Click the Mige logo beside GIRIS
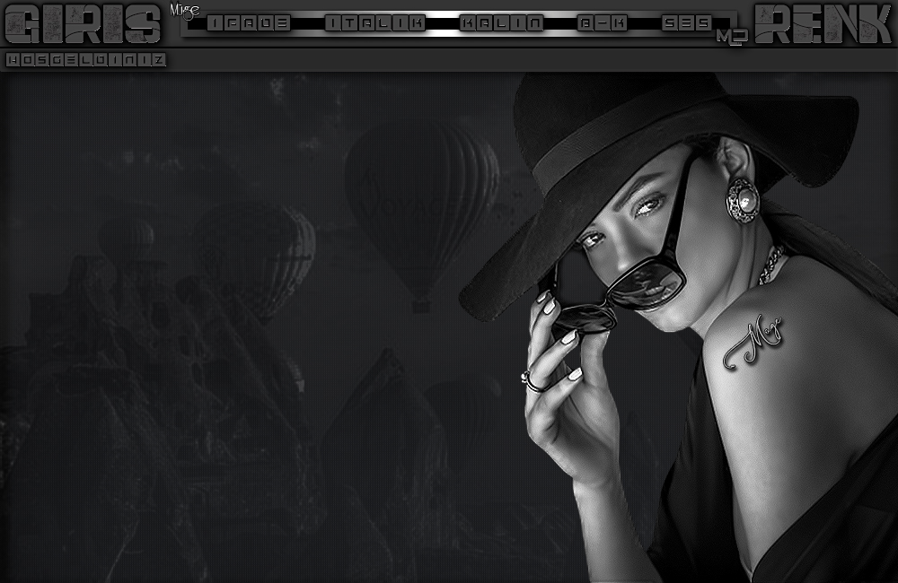 point(184,11)
